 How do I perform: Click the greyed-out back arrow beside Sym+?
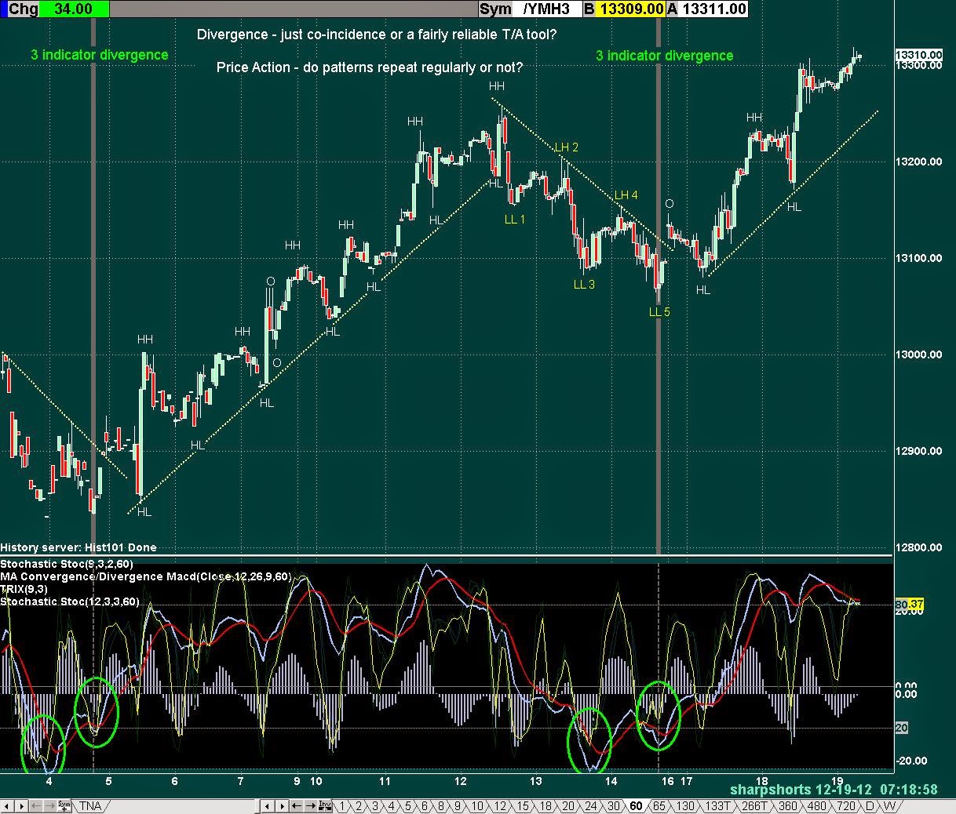35,805
